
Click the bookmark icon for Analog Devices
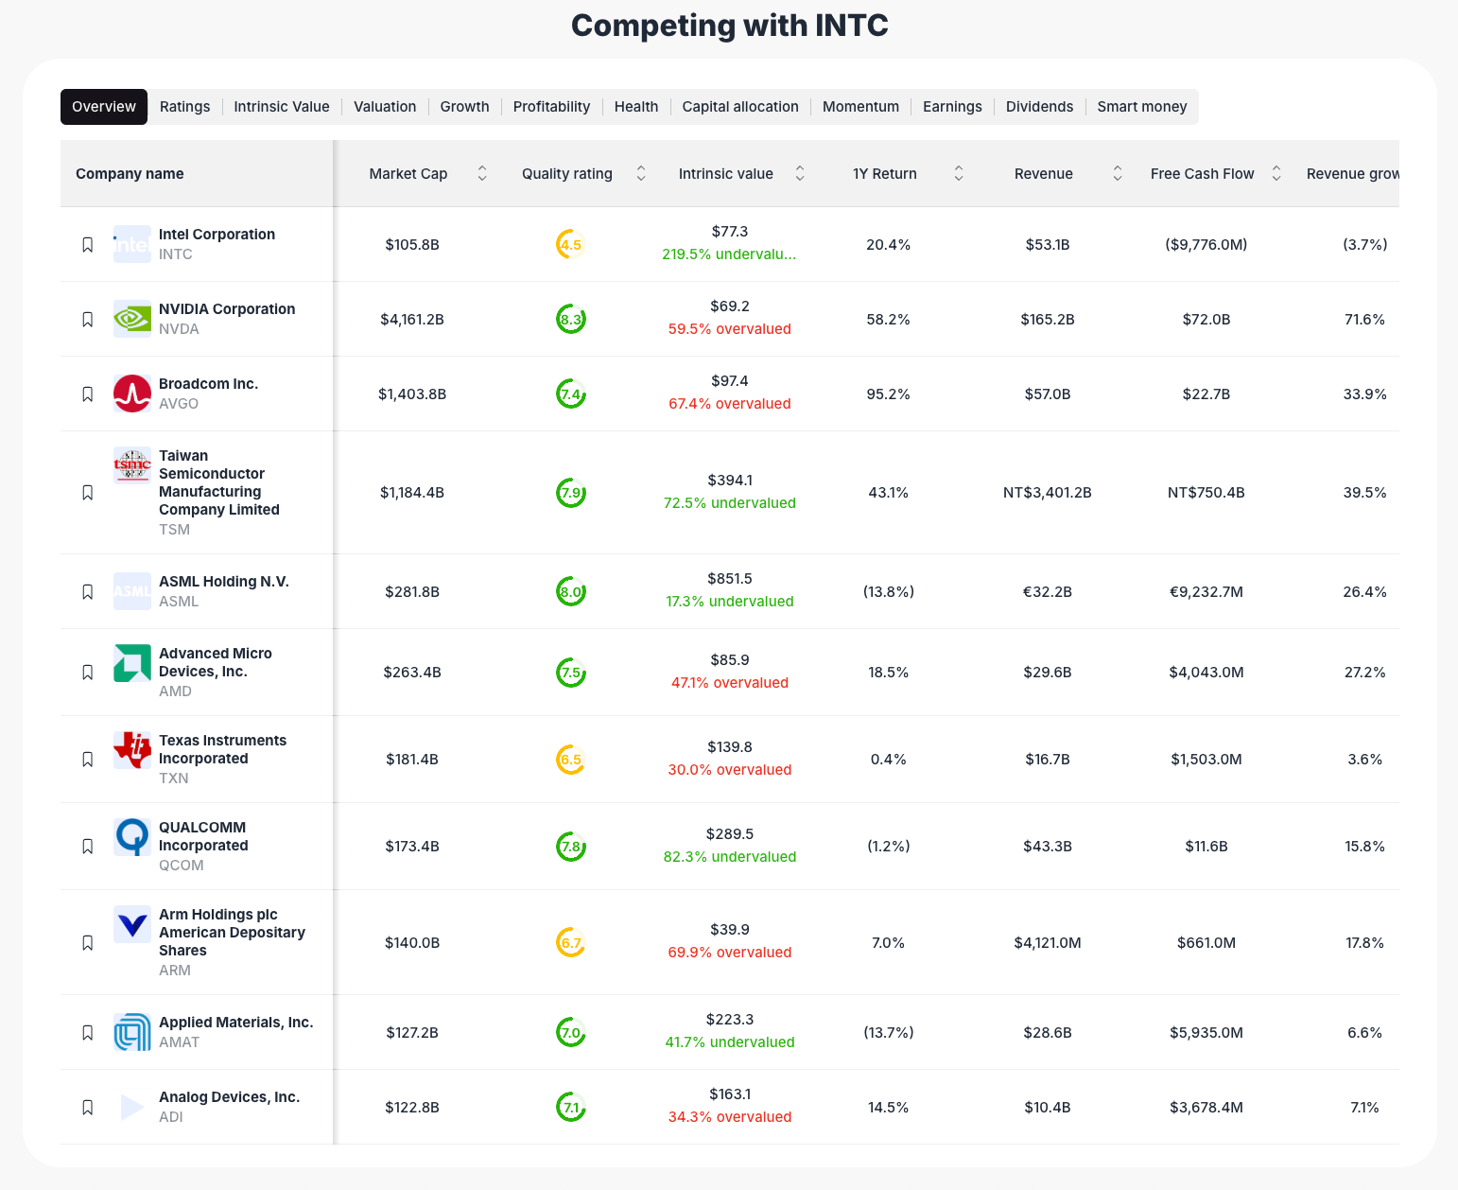(88, 1107)
